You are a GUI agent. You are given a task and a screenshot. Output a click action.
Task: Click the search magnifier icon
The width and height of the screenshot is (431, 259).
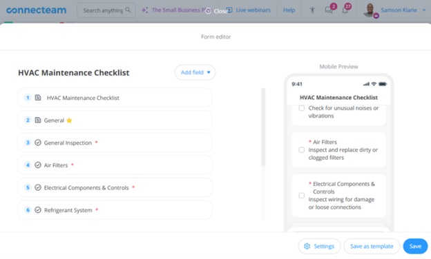pos(128,10)
